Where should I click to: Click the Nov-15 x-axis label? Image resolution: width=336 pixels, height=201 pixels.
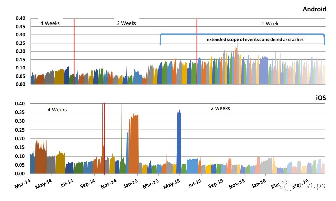tap(237, 184)
